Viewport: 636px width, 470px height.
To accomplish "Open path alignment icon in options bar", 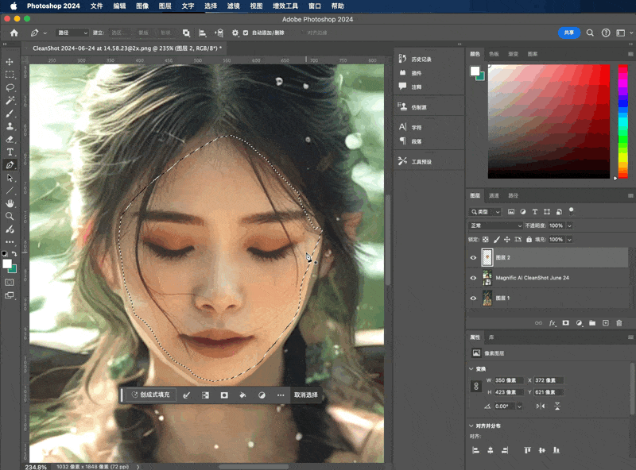I will pyautogui.click(x=202, y=33).
